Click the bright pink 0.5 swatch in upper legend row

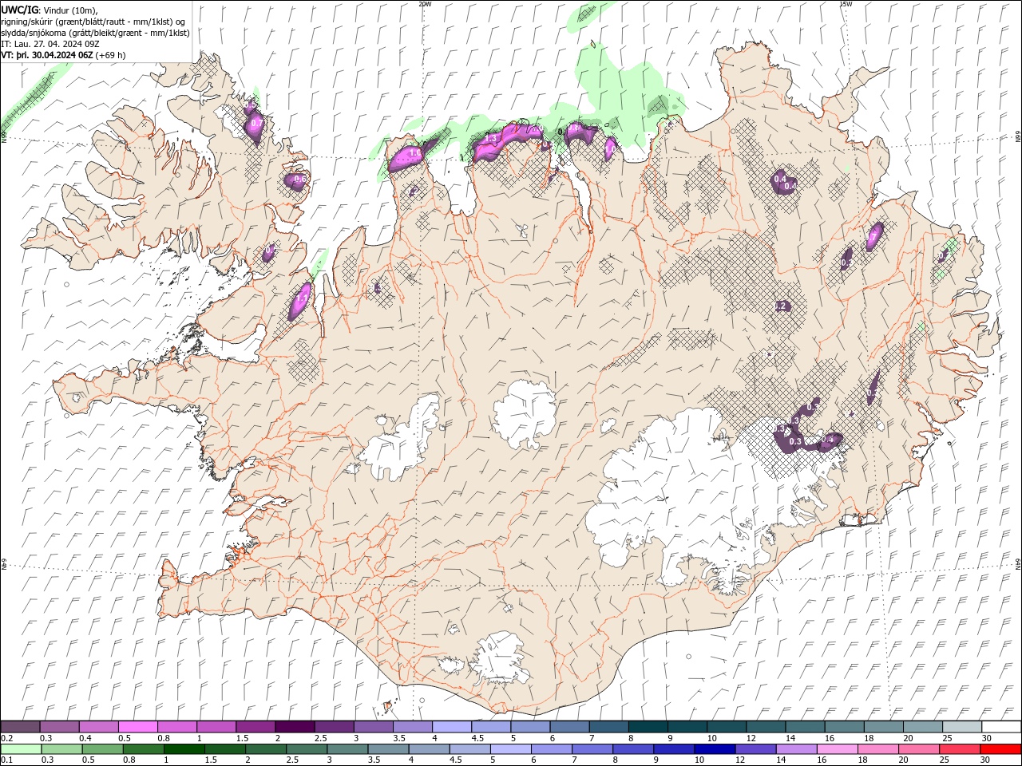(137, 727)
